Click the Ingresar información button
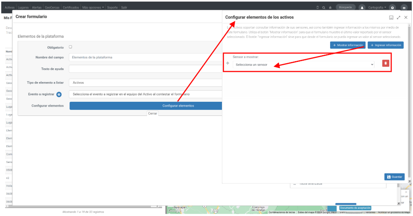 pyautogui.click(x=386, y=45)
